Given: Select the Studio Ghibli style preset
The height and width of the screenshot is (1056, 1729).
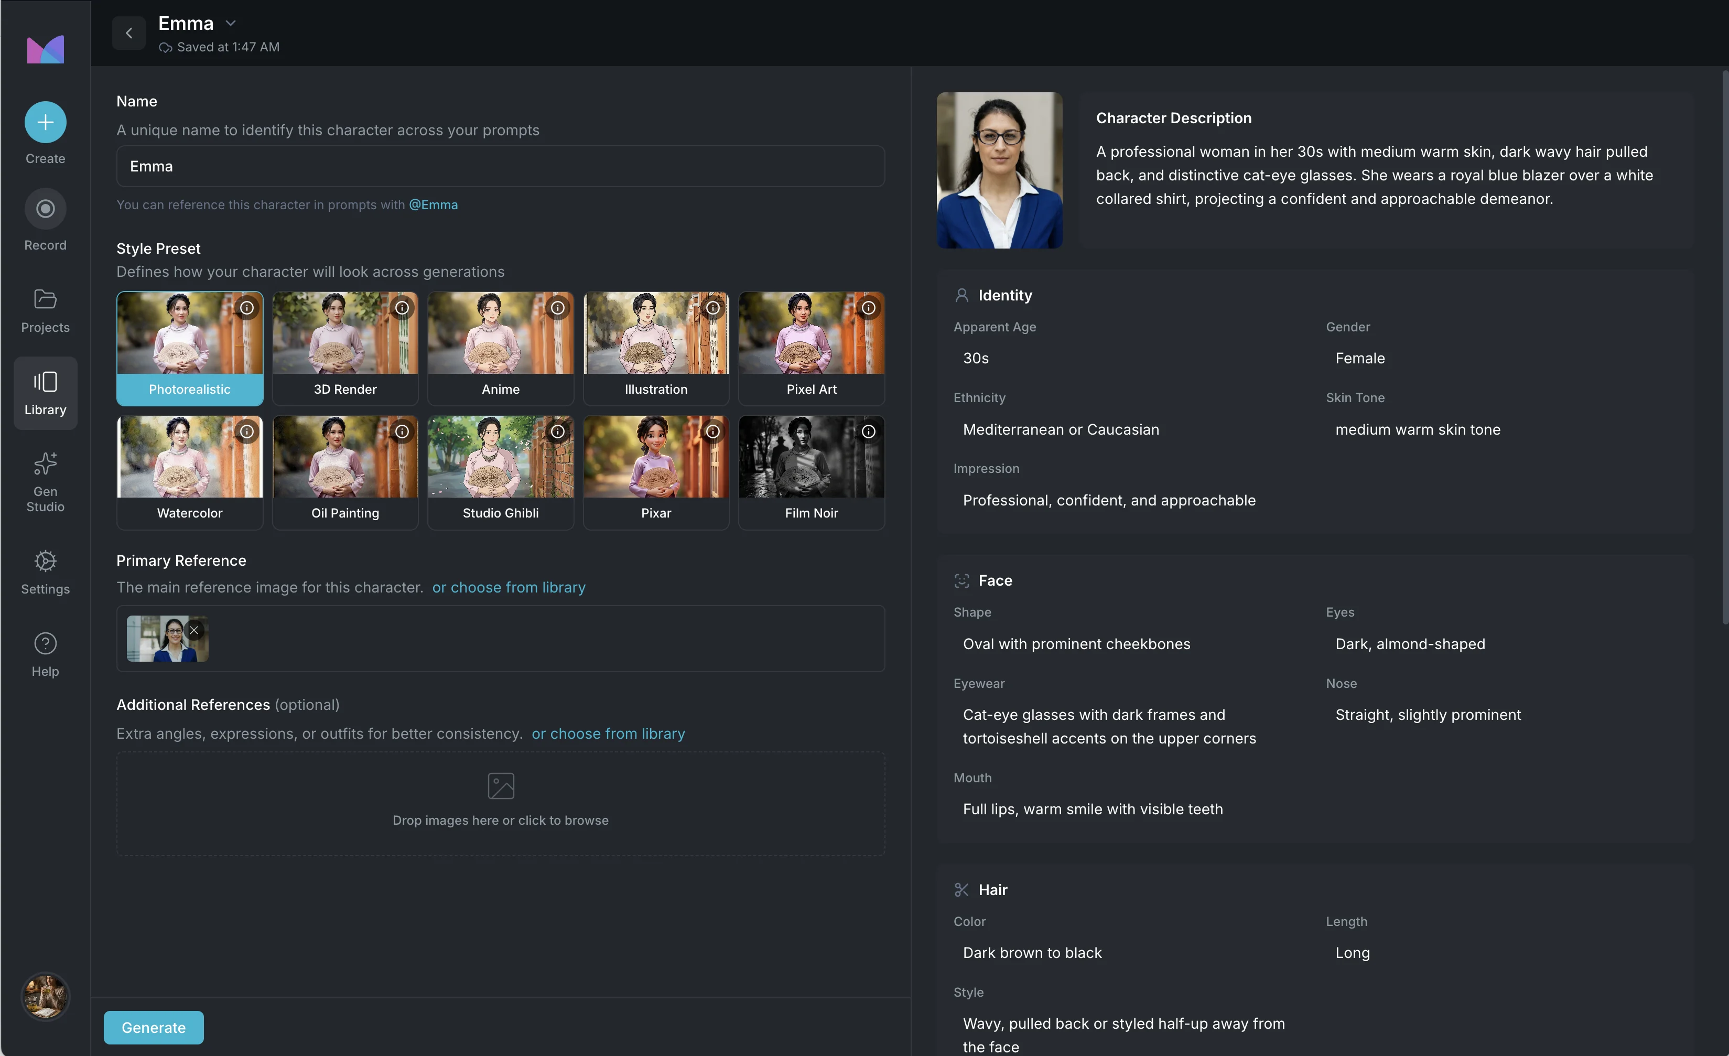Looking at the screenshot, I should (501, 473).
